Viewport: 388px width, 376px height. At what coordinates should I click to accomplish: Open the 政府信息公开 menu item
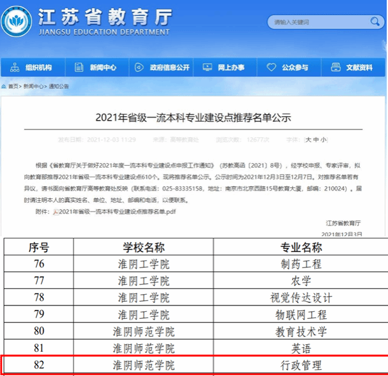tap(161, 67)
